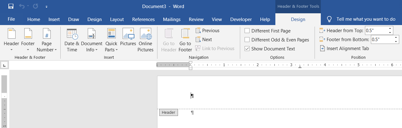Image resolution: width=402 pixels, height=128 pixels.
Task: Switch to the Layout ribbon tab
Action: coord(117,19)
